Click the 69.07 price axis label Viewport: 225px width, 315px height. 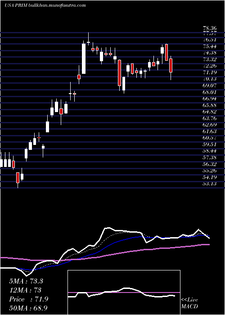(x=210, y=85)
